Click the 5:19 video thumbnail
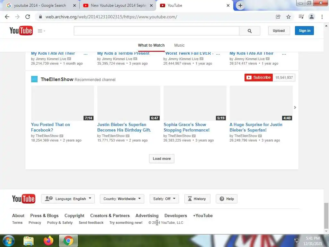The height and width of the screenshot is (247, 329). point(195,103)
